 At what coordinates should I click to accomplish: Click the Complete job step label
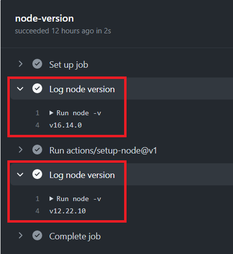pos(75,236)
